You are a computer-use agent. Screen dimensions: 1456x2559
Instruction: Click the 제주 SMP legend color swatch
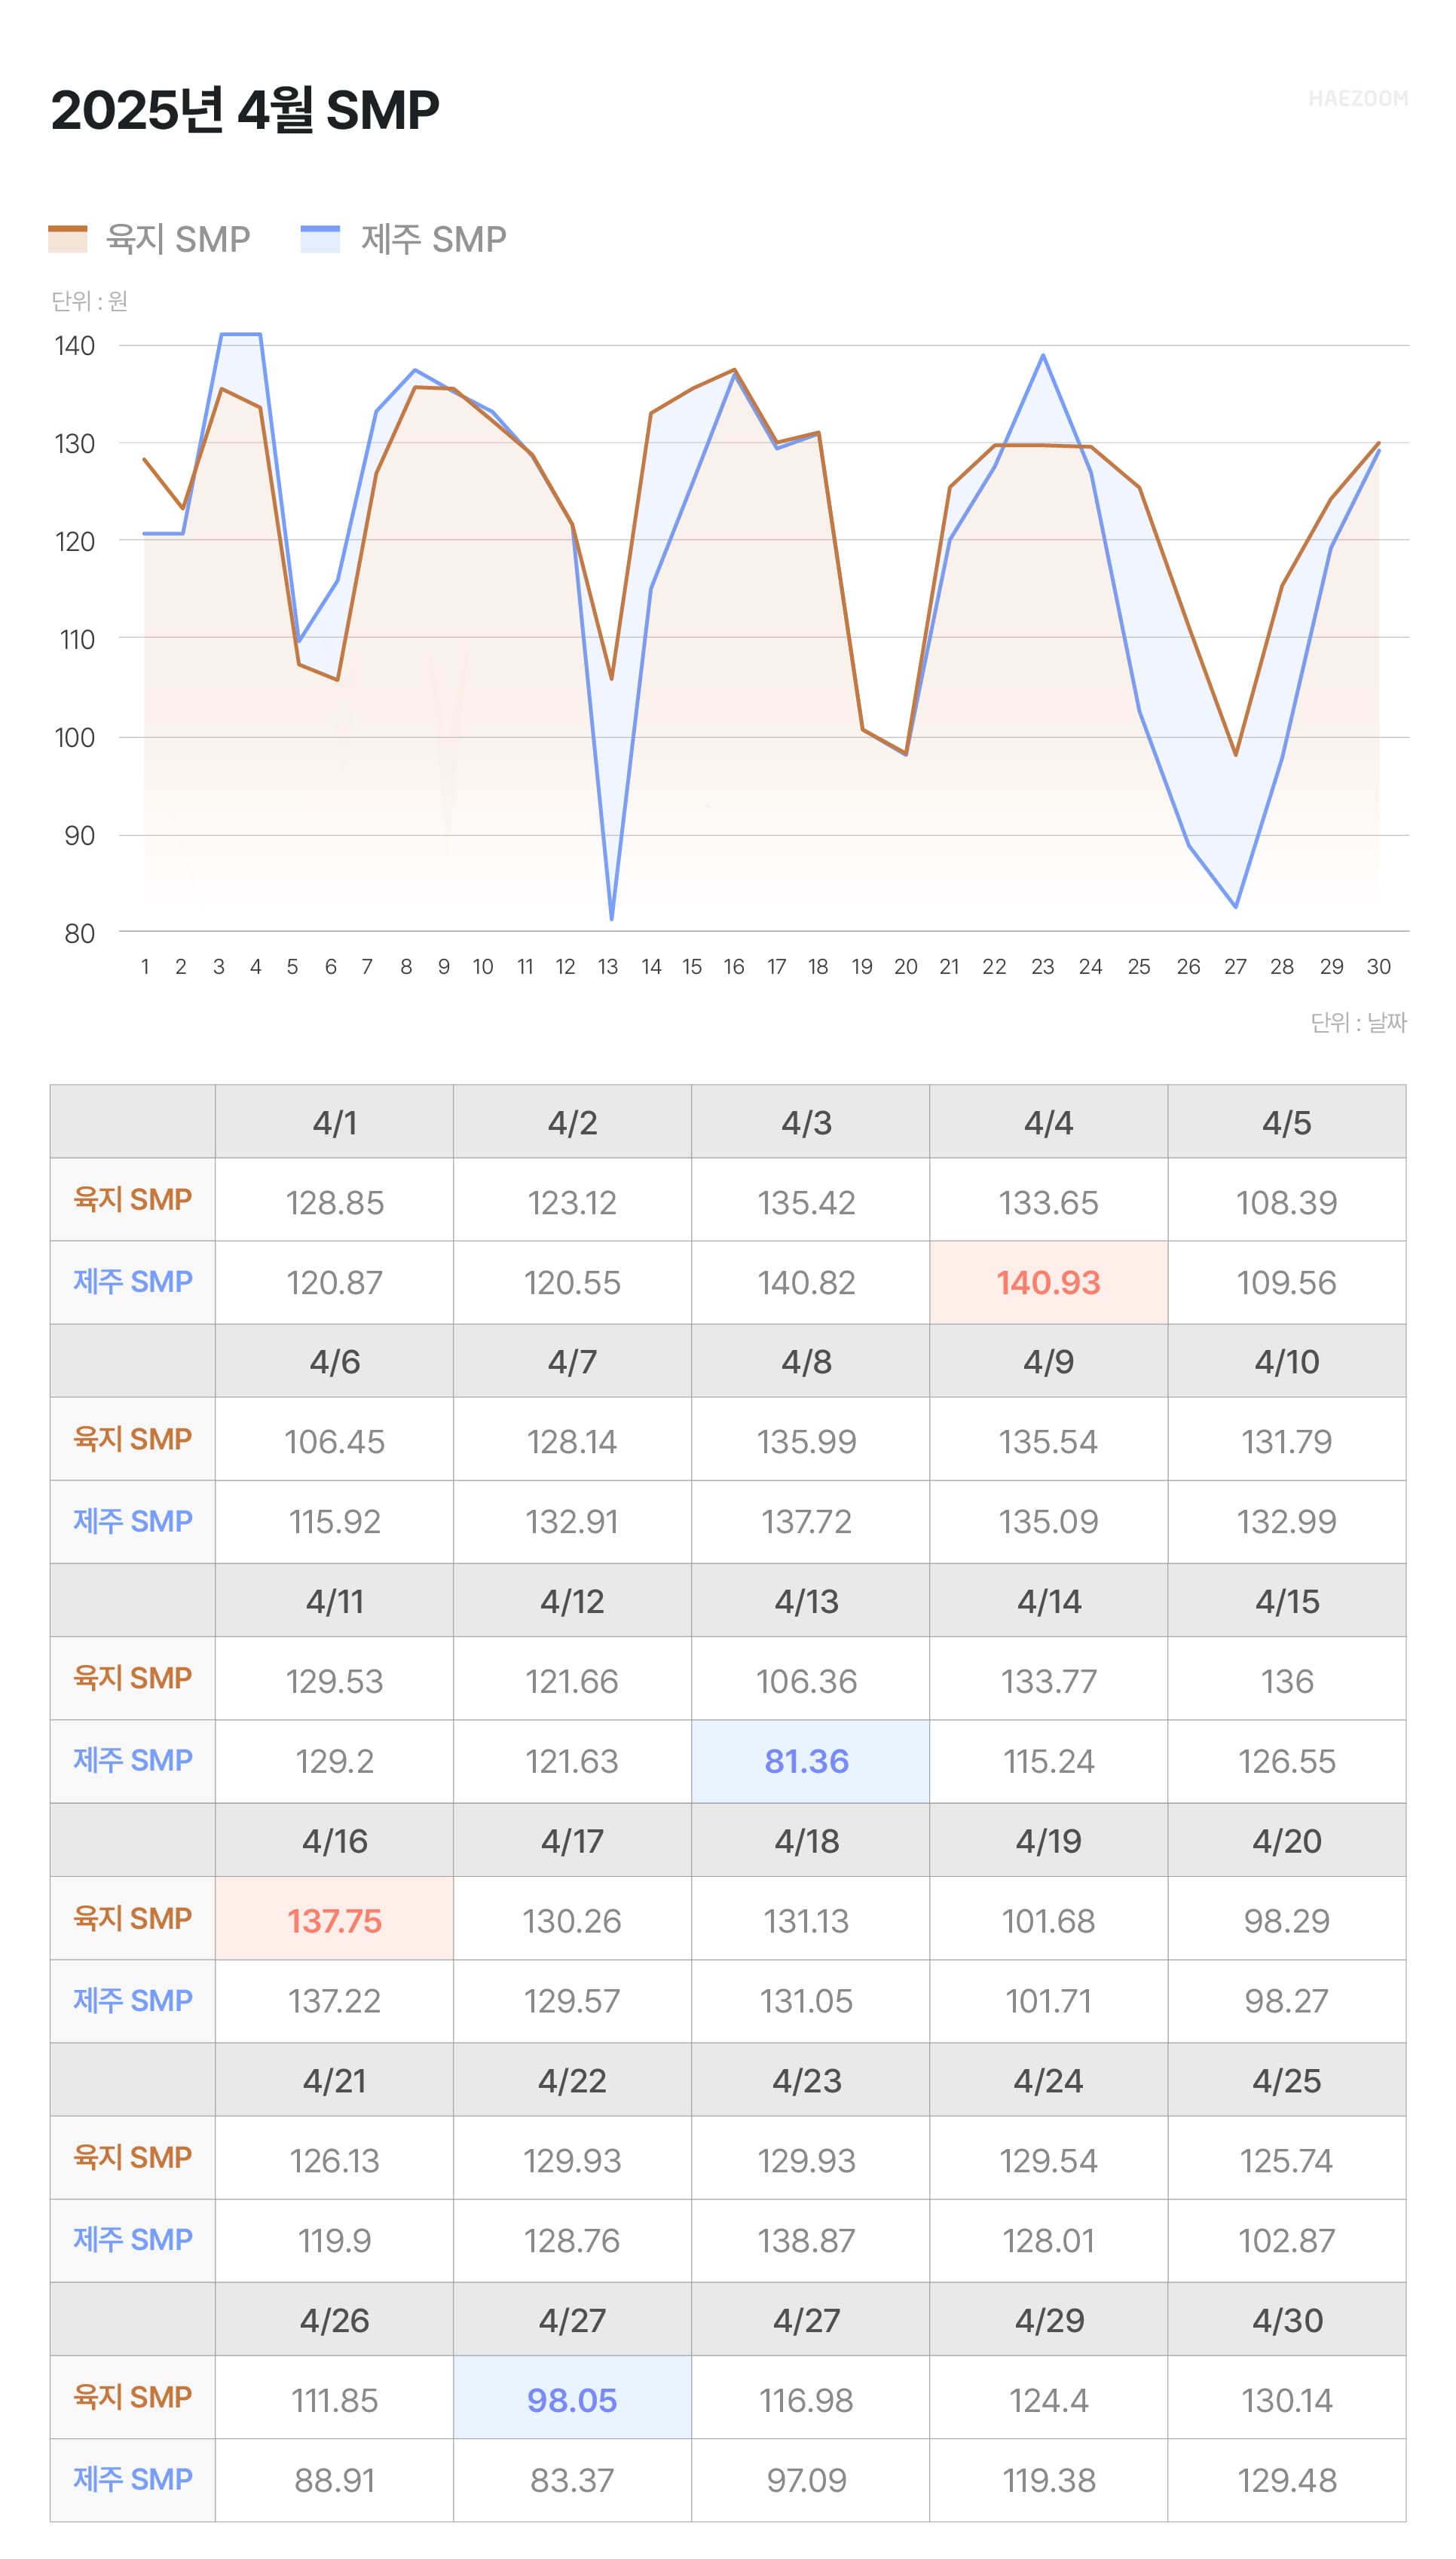click(x=320, y=239)
